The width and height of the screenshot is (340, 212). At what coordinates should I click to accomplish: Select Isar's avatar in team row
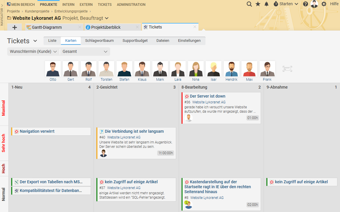pos(214,69)
